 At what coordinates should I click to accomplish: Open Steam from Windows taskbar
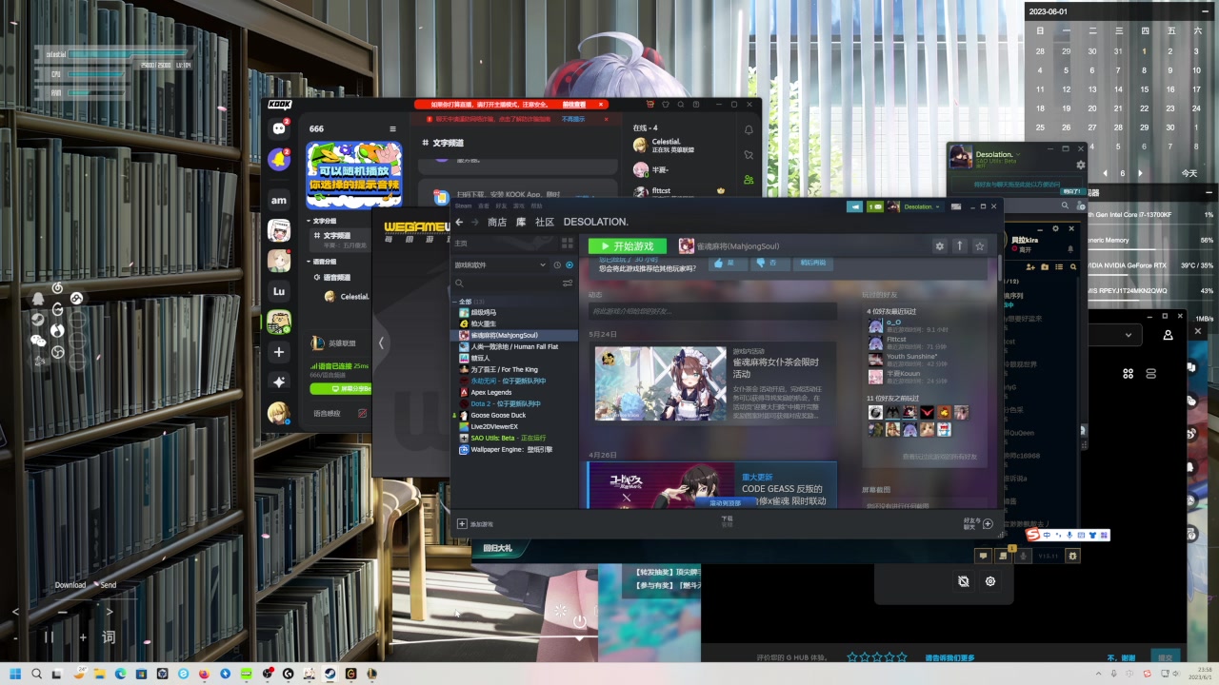click(330, 674)
